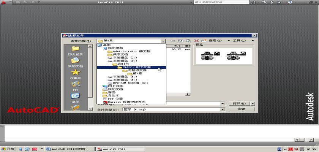Click the red X delete icon
The width and height of the screenshot is (319, 152).
[196, 41]
